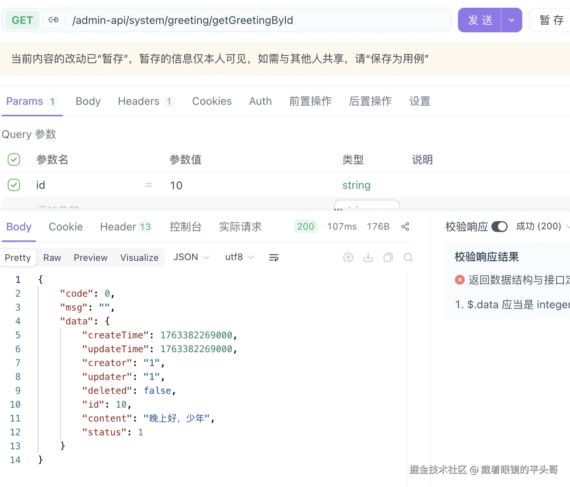570x487 pixels.
Task: Open the 成功 (200) response dropdown
Action: (x=543, y=226)
